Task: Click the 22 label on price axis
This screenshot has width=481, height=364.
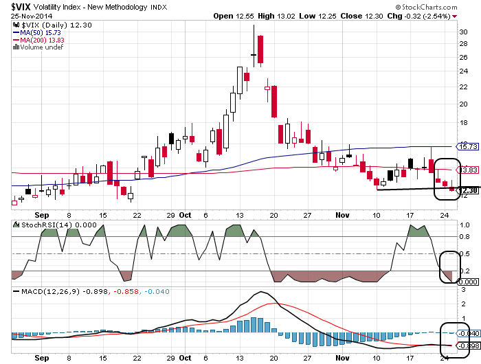Action: pos(464,87)
